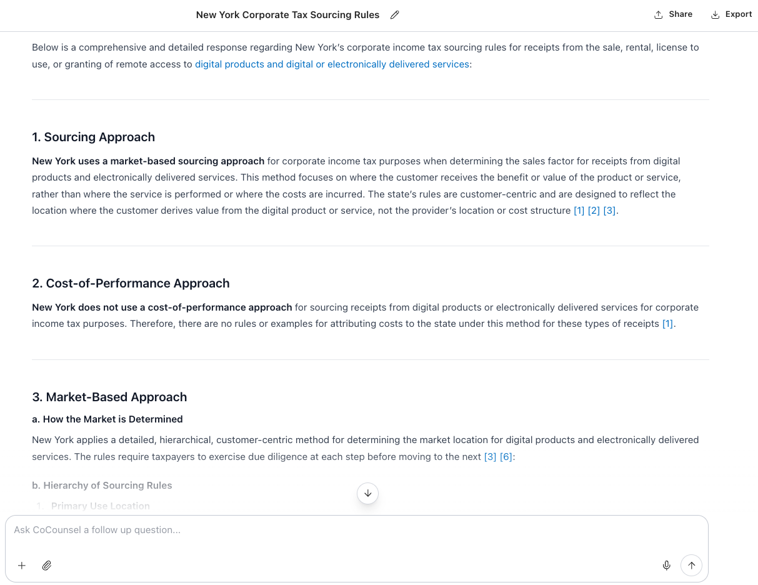The image size is (758, 585).
Task: Click the plus icon in the follow-up box
Action: coord(22,566)
